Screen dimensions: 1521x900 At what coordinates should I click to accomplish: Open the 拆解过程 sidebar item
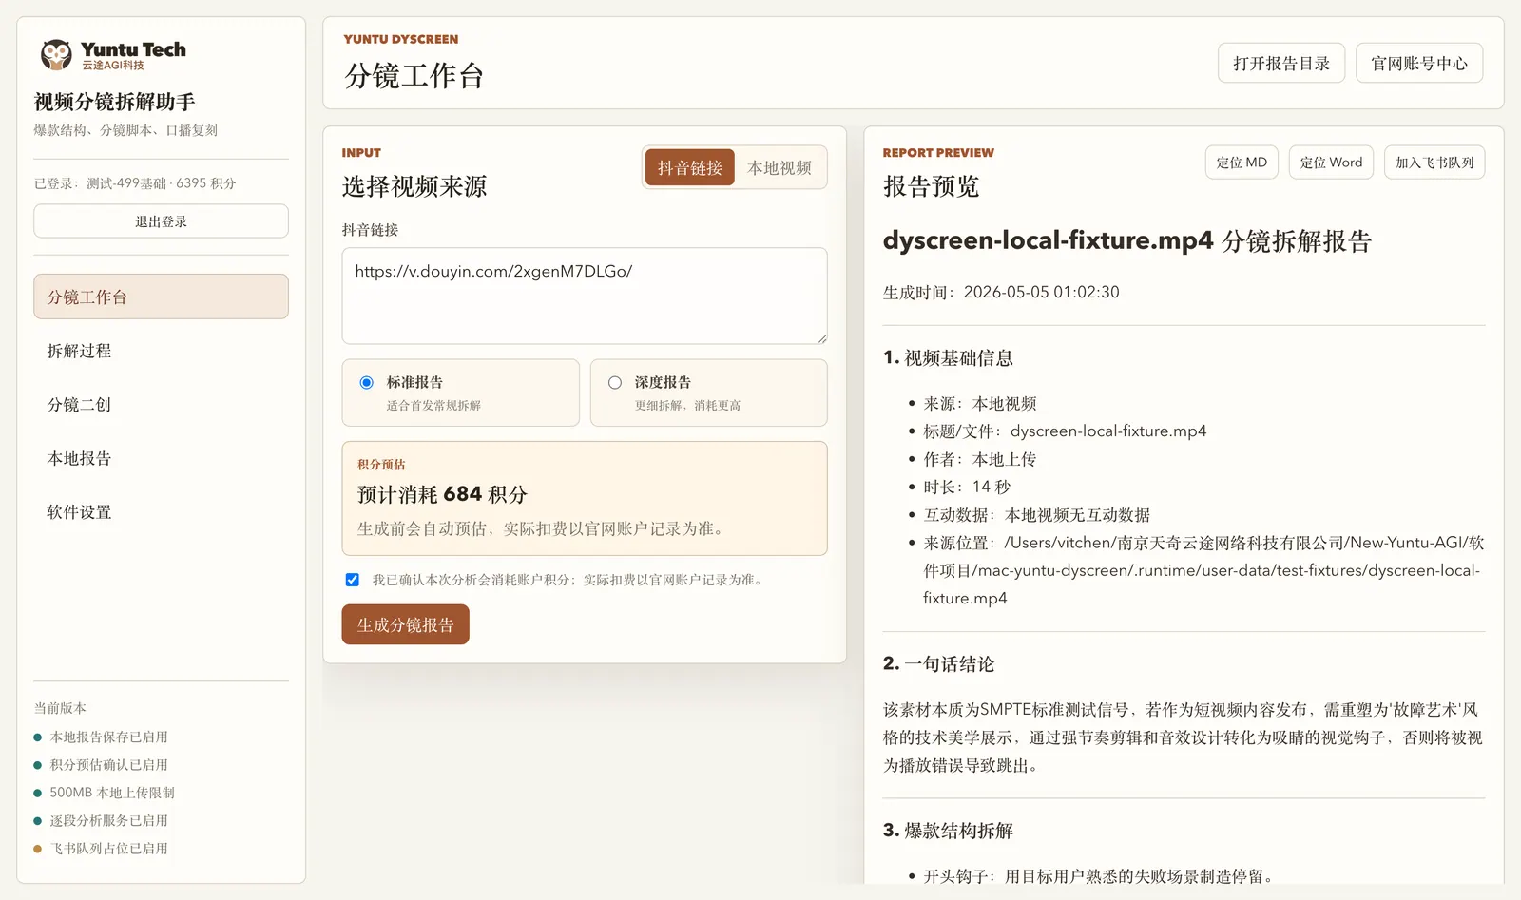(161, 351)
